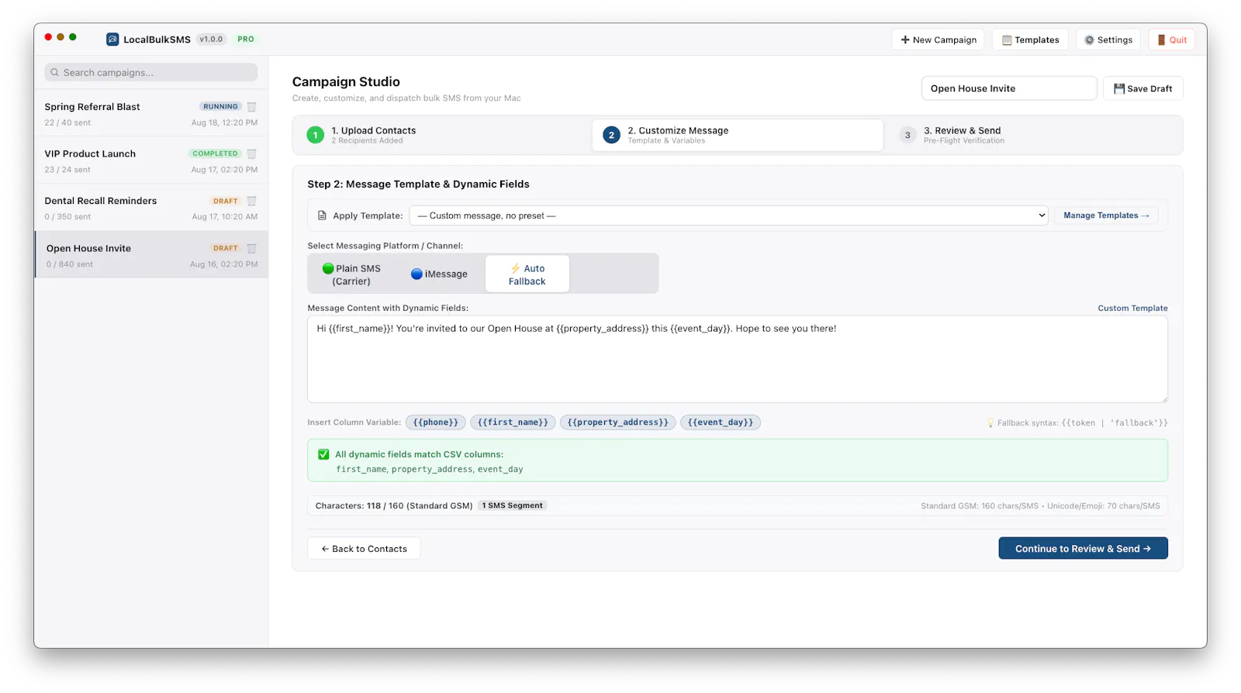Click New Campaign button
The width and height of the screenshot is (1241, 693).
tap(938, 40)
